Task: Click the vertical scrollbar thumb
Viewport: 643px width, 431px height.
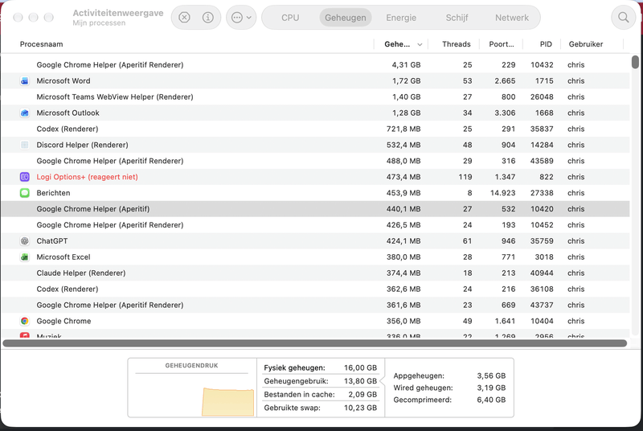Action: [x=635, y=62]
